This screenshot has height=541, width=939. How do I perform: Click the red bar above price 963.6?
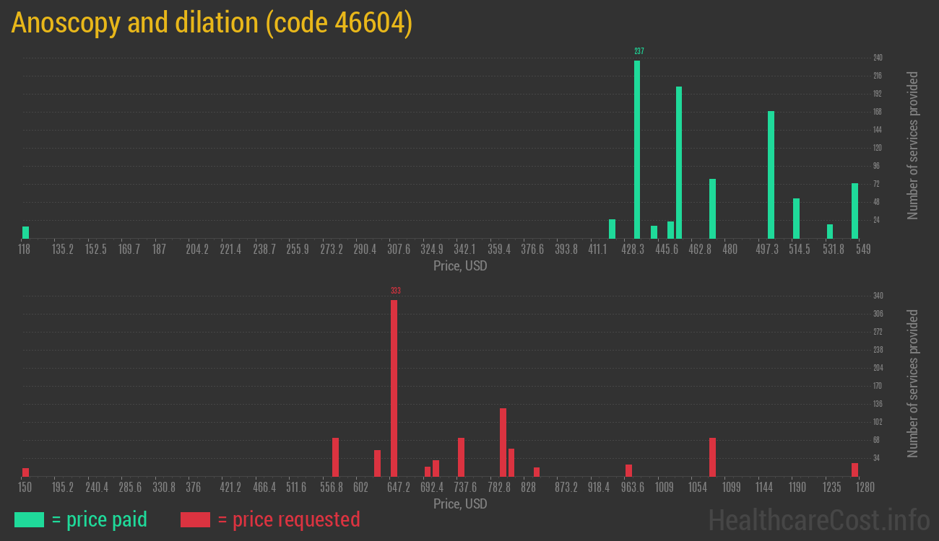[628, 470]
